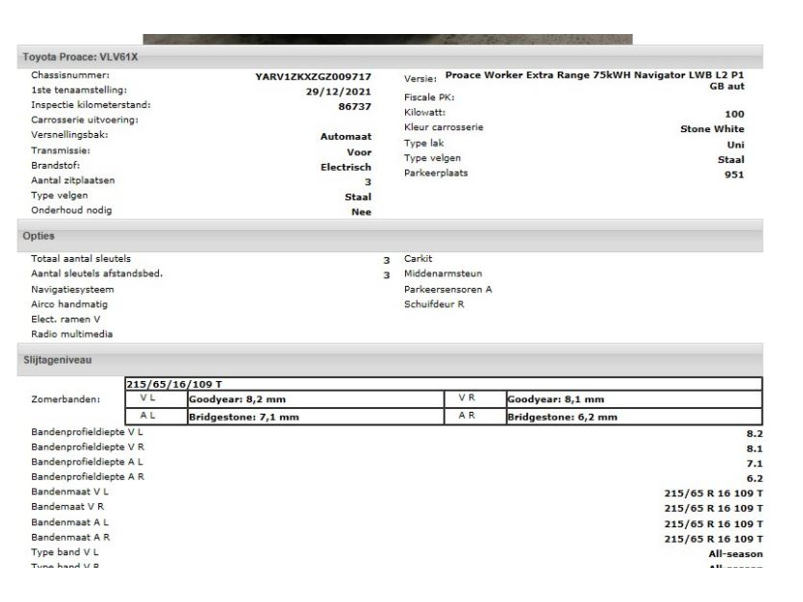The width and height of the screenshot is (803, 602).
Task: Click the V L tyre position cell
Action: click(x=156, y=399)
